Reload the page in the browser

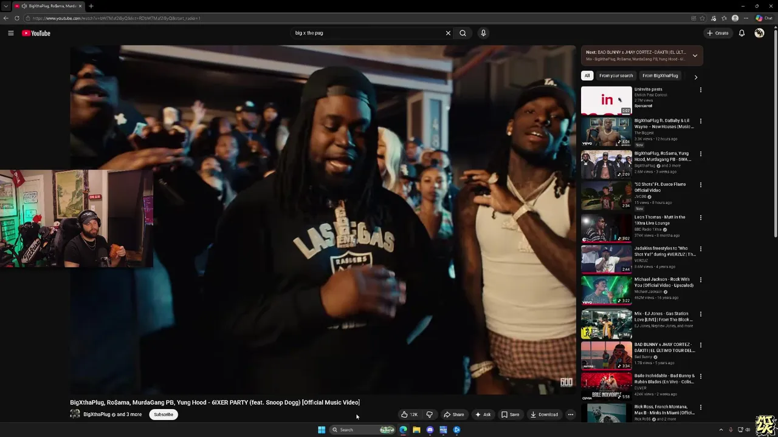click(16, 18)
